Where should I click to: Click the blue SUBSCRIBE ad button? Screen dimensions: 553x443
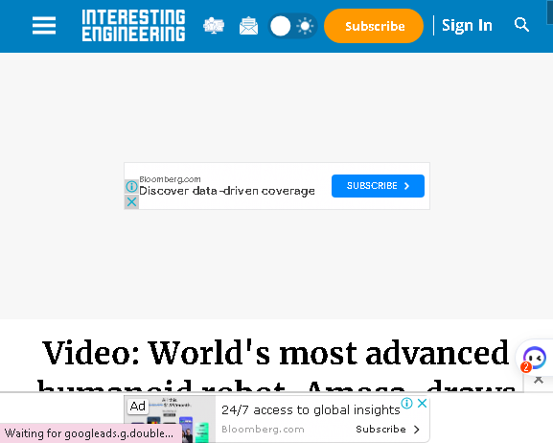tap(378, 186)
